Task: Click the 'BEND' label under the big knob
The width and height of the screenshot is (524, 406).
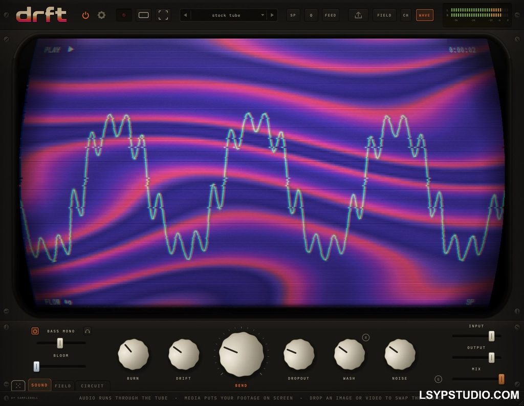Action: click(x=241, y=386)
